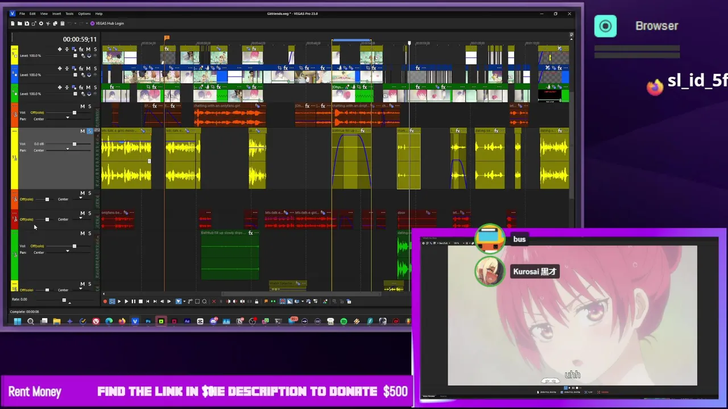This screenshot has height=409, width=728.
Task: Open track motion on second video track
Action: point(74,69)
